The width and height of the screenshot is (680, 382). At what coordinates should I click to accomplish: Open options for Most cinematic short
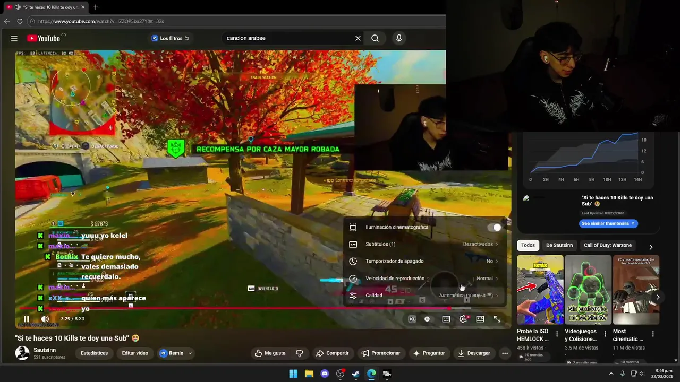[x=653, y=334]
